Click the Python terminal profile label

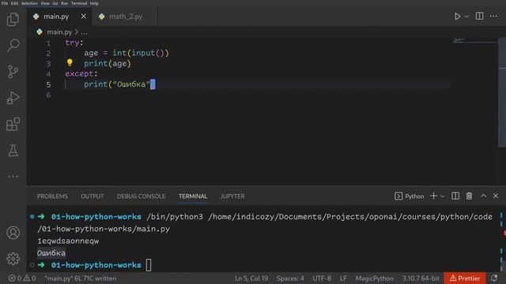(x=410, y=196)
